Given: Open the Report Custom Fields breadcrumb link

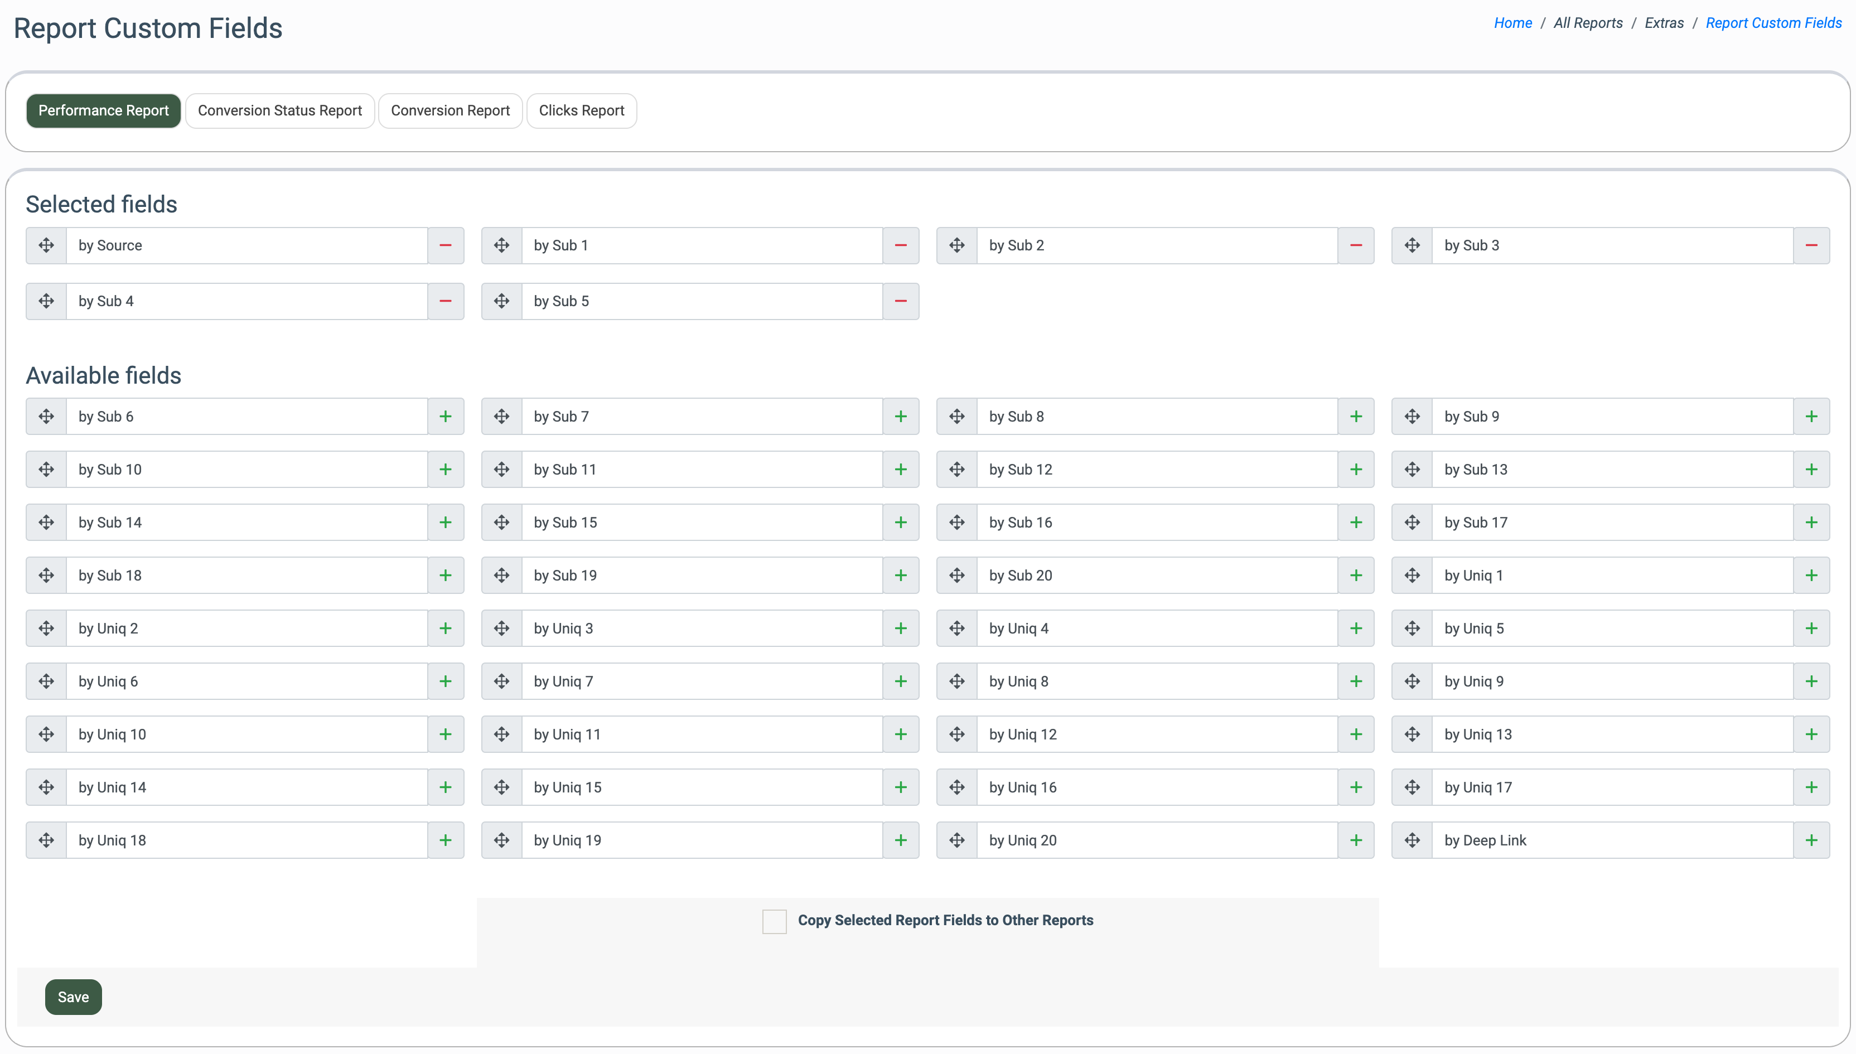Looking at the screenshot, I should point(1773,23).
